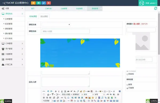Apply superscript formatting

click(71, 91)
